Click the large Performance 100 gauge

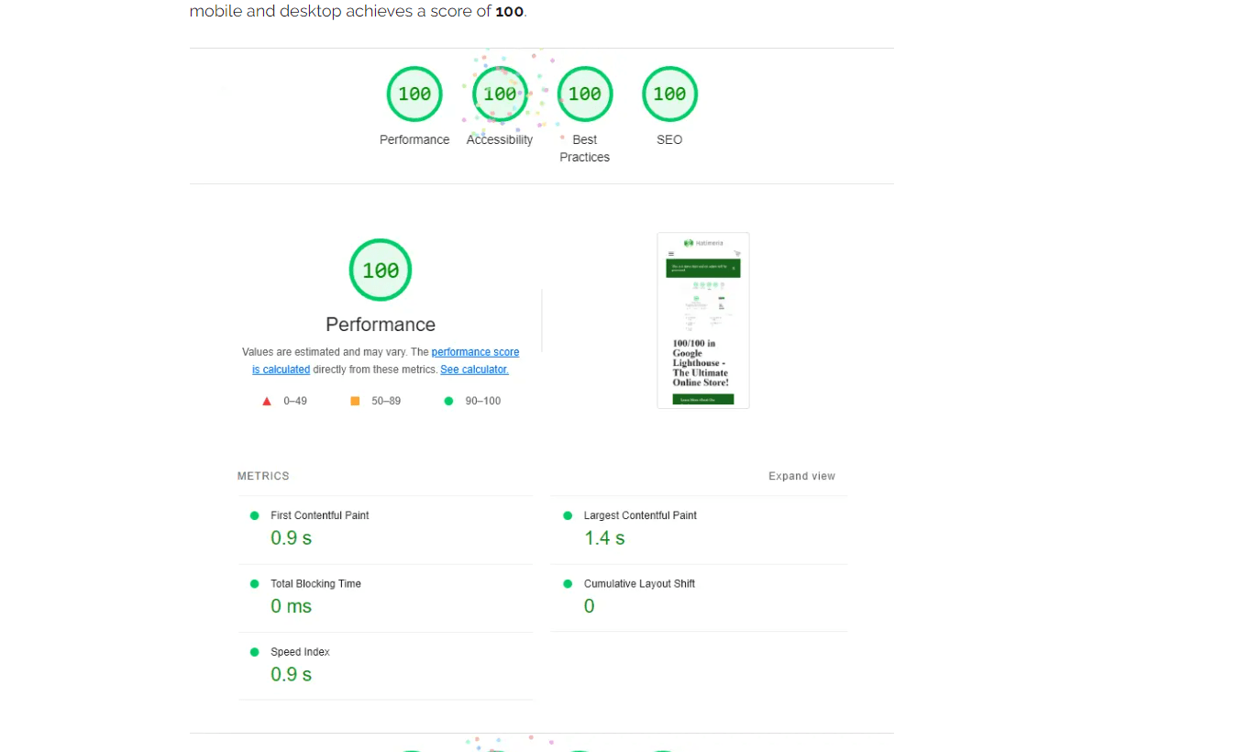(x=381, y=271)
